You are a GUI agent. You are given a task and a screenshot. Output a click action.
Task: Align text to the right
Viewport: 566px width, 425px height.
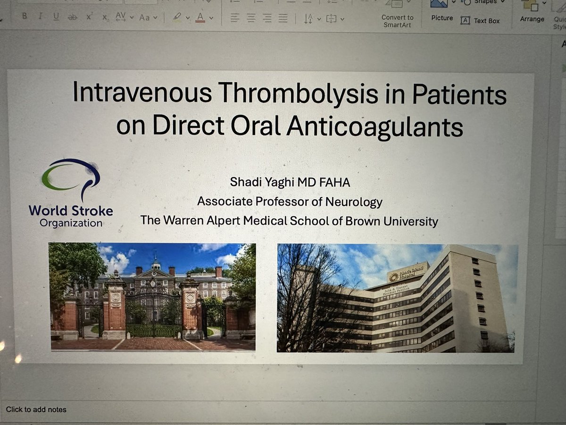(x=267, y=18)
